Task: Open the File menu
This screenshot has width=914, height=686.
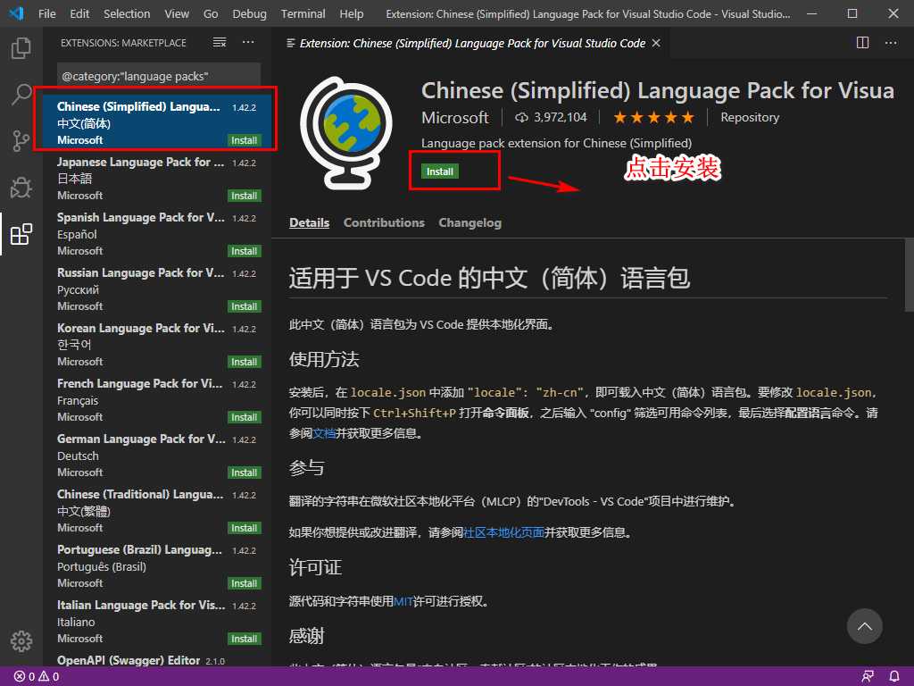Action: pyautogui.click(x=47, y=13)
